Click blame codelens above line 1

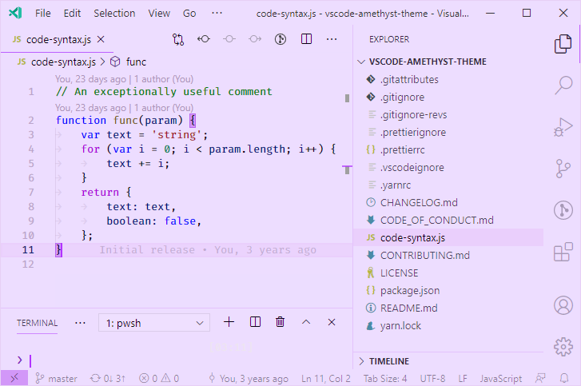(x=124, y=79)
